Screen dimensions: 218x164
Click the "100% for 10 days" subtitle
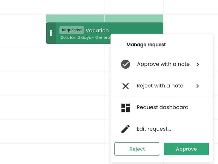coord(75,37)
